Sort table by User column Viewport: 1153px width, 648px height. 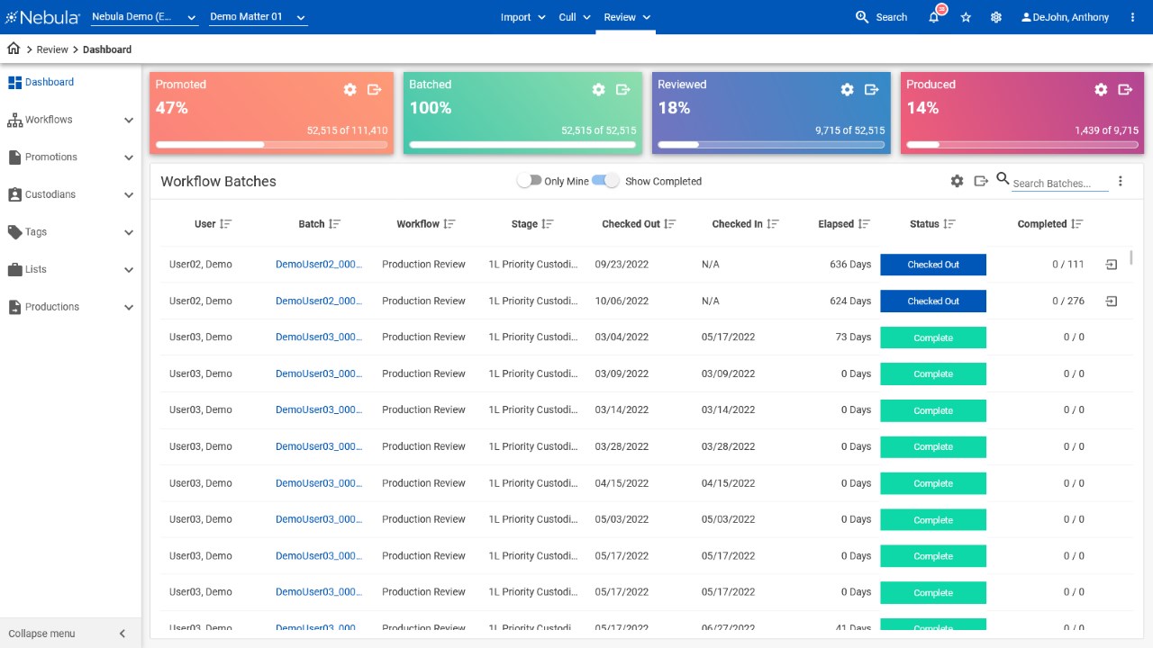226,224
